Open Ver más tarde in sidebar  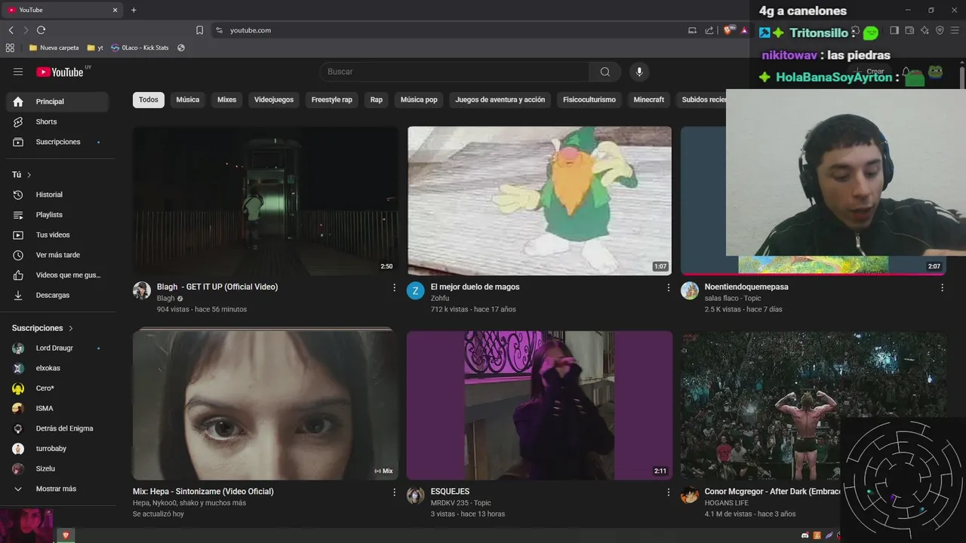pos(57,255)
